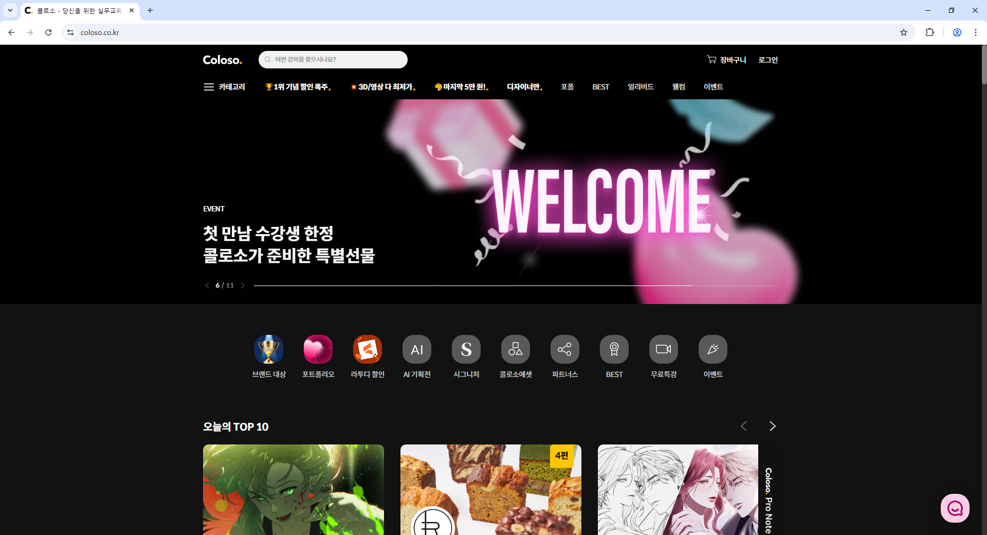Click the 브랜드 대상 trophy icon

[269, 349]
